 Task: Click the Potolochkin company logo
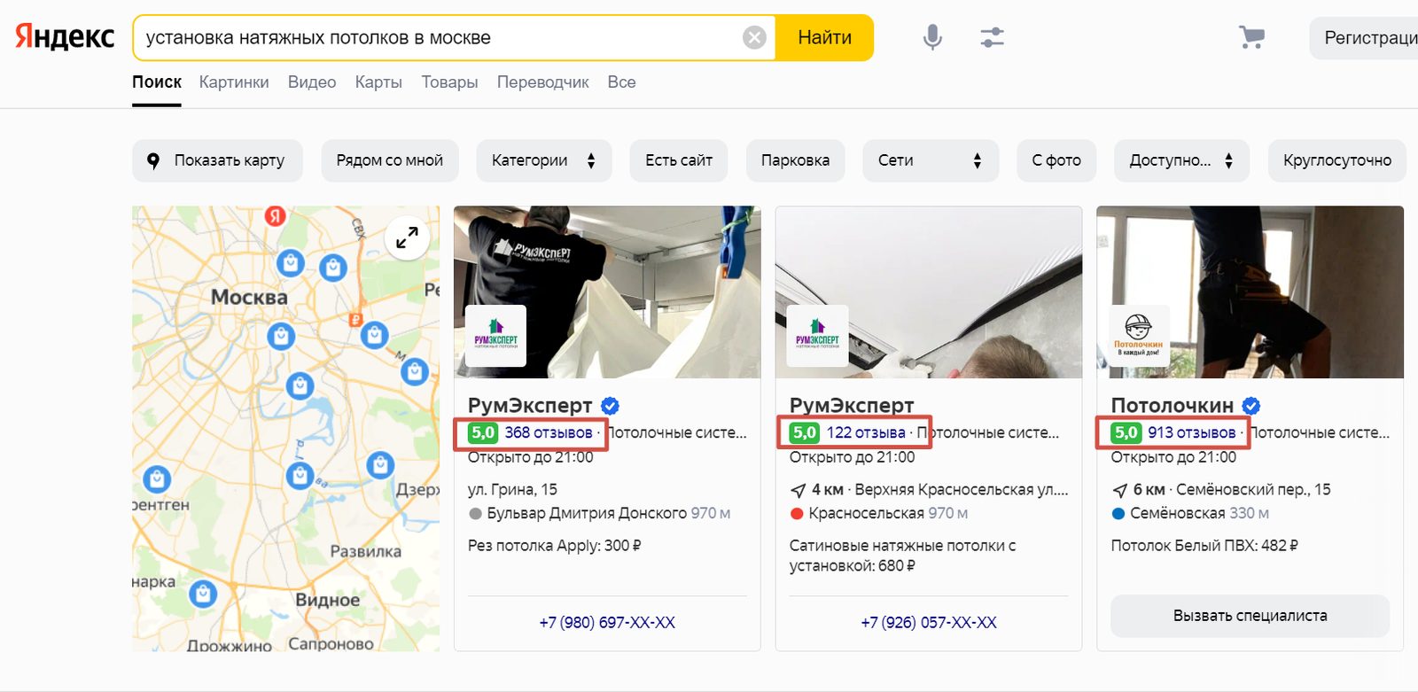point(1139,336)
